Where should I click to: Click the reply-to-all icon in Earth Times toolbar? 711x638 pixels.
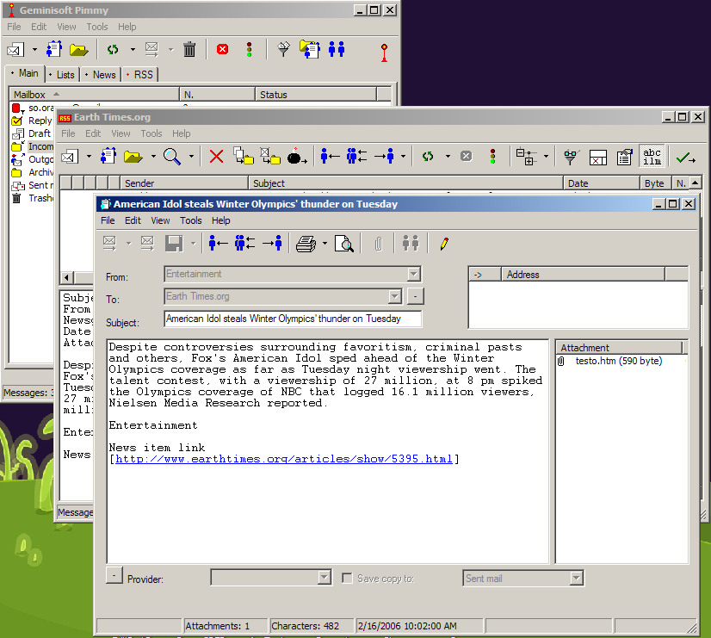(x=356, y=157)
